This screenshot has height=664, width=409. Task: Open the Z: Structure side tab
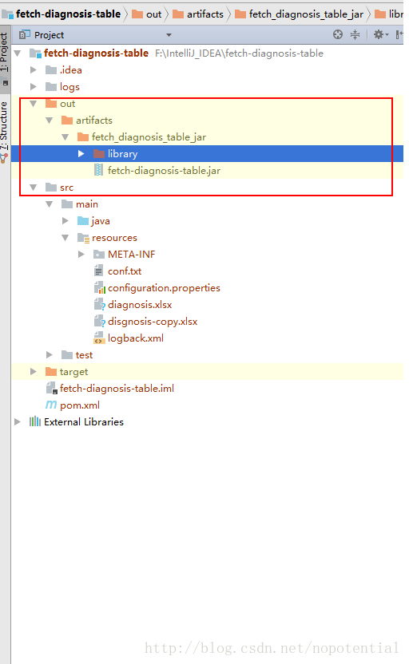(x=4, y=126)
